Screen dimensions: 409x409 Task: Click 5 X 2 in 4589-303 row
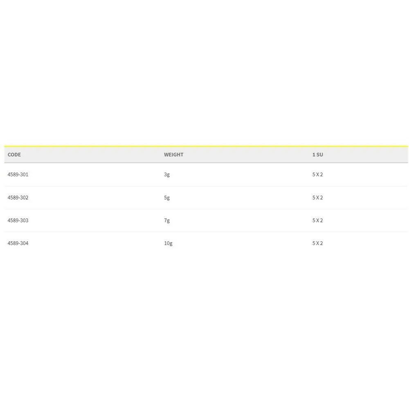click(x=317, y=220)
